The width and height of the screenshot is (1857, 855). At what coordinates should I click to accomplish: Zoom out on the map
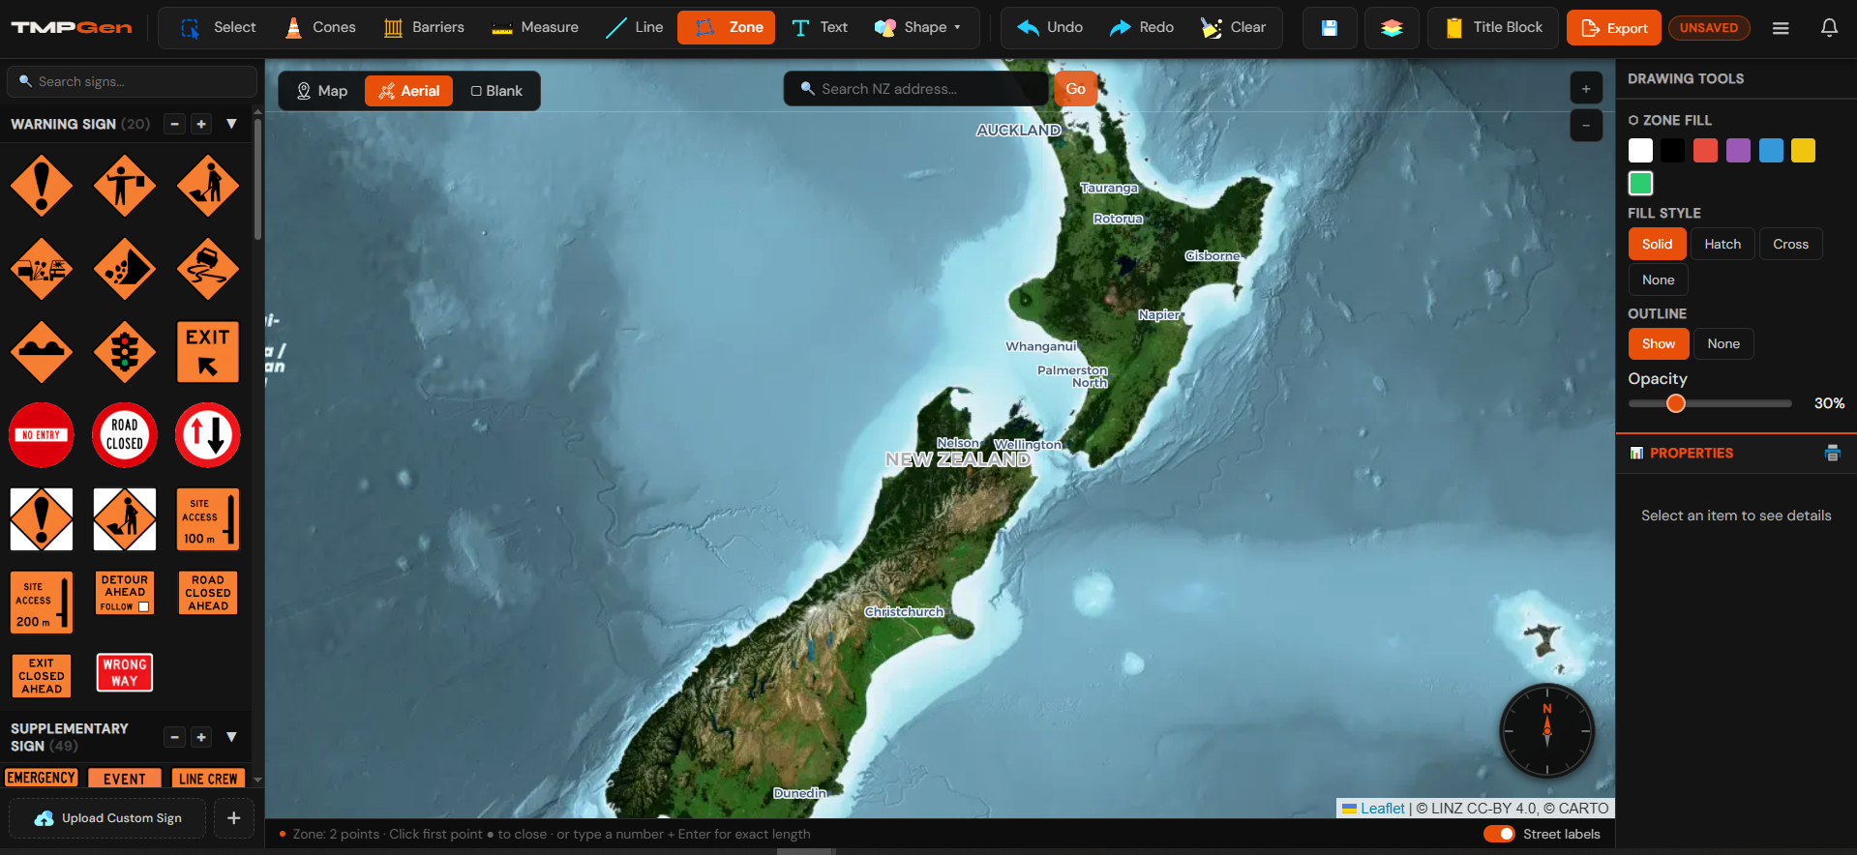1586,126
